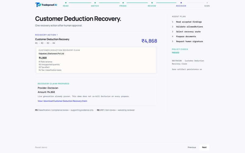Click the Next button
The height and width of the screenshot is (153, 245).
point(204,147)
